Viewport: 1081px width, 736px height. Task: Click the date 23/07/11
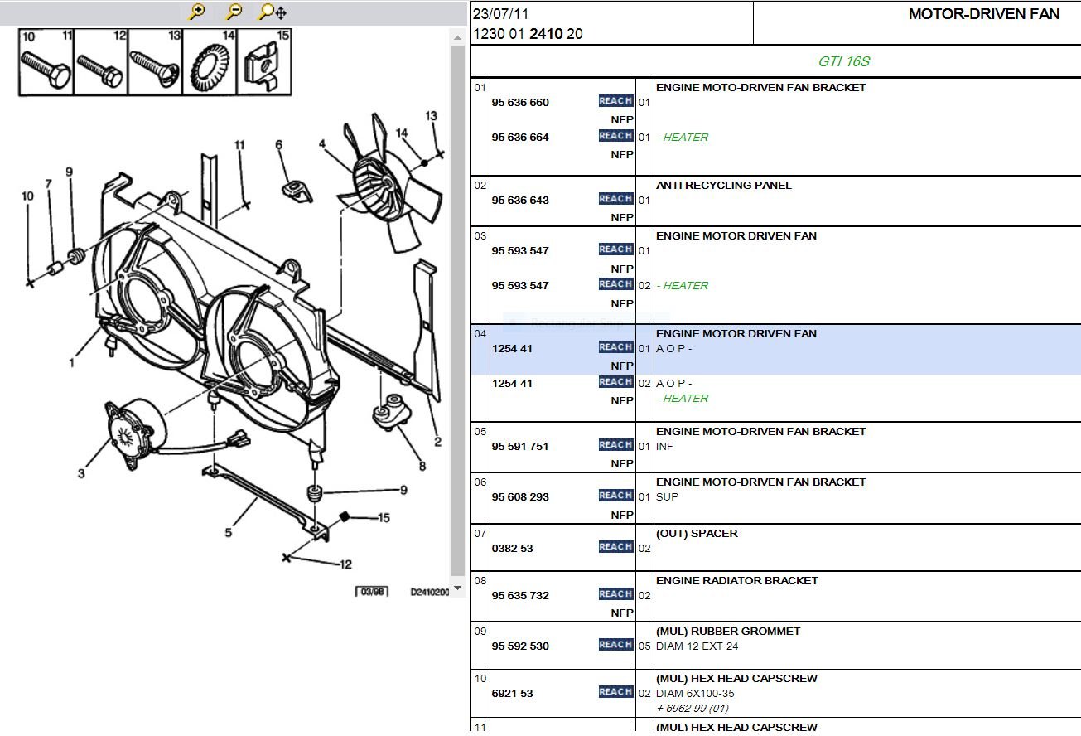[500, 14]
